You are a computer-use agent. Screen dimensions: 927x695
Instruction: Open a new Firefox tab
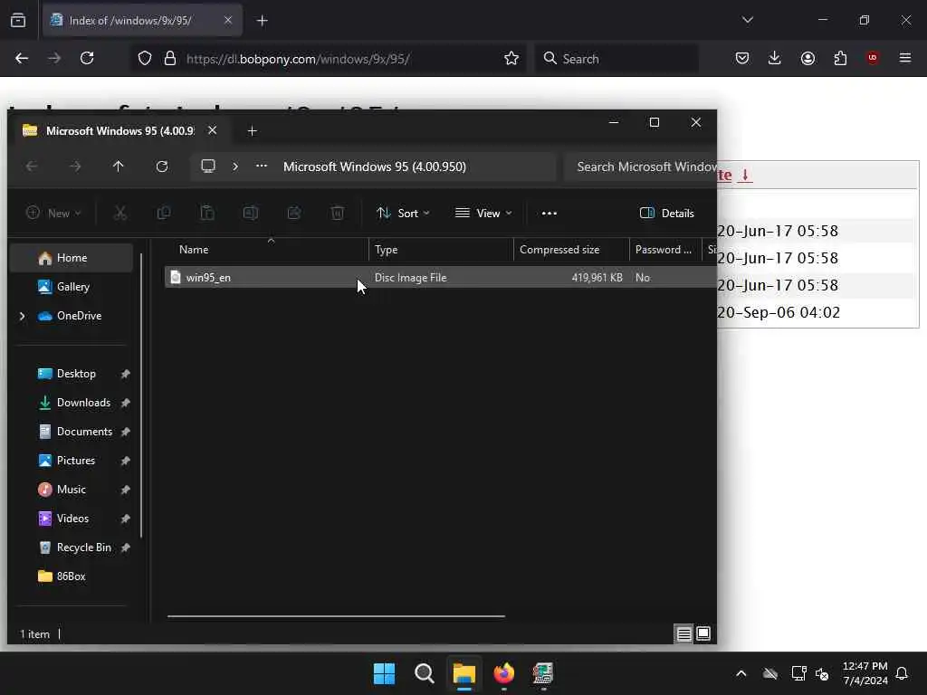[262, 21]
